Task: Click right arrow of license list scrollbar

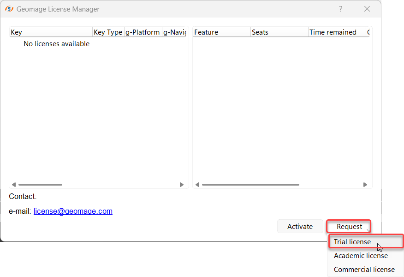Action: coord(182,185)
